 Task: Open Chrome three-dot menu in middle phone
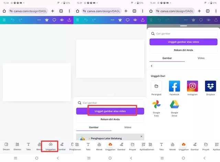pos(143,11)
